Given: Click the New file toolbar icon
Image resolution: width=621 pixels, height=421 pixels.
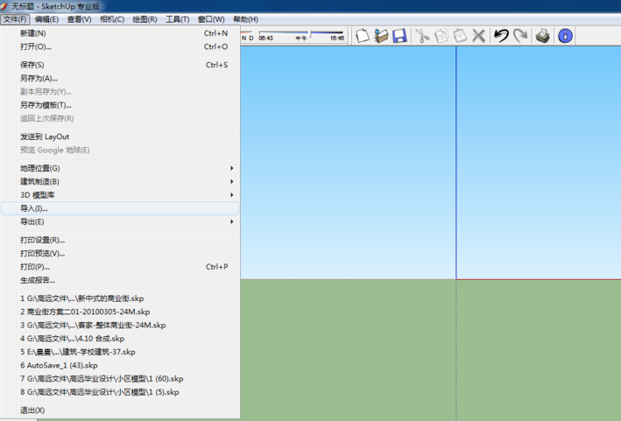Looking at the screenshot, I should 362,36.
